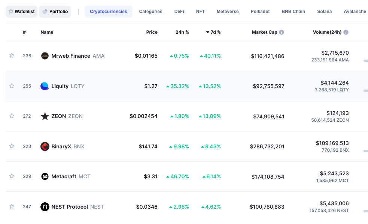Sort by 7d % column header
The image size is (368, 224).
[213, 32]
